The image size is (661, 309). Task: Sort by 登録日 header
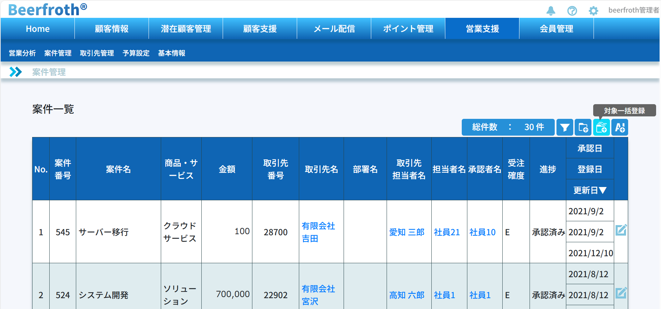(x=590, y=169)
